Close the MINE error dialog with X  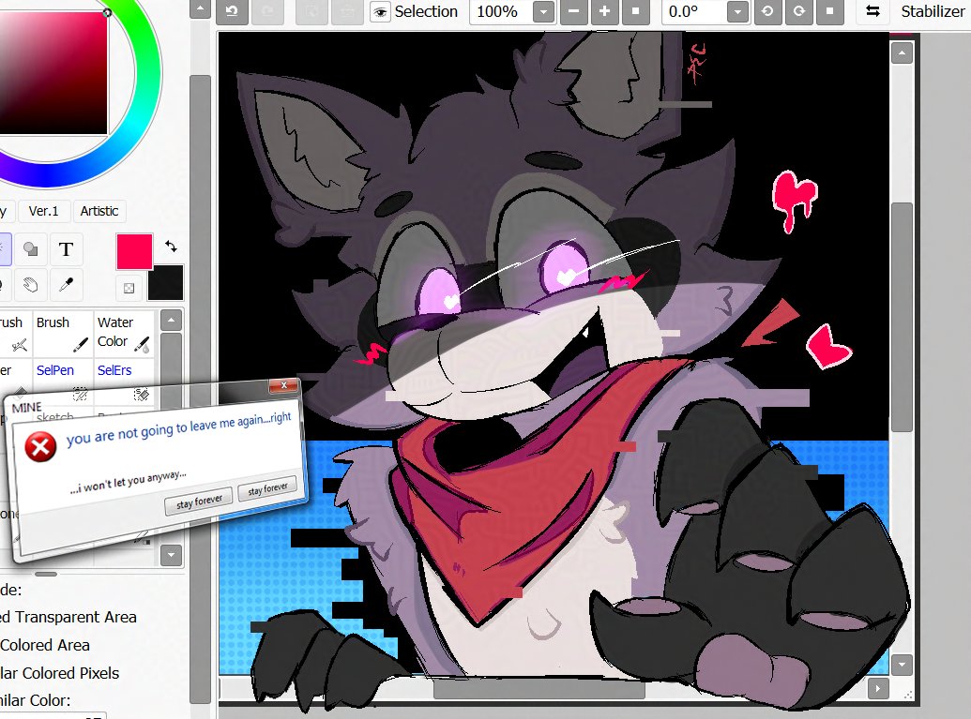click(283, 385)
